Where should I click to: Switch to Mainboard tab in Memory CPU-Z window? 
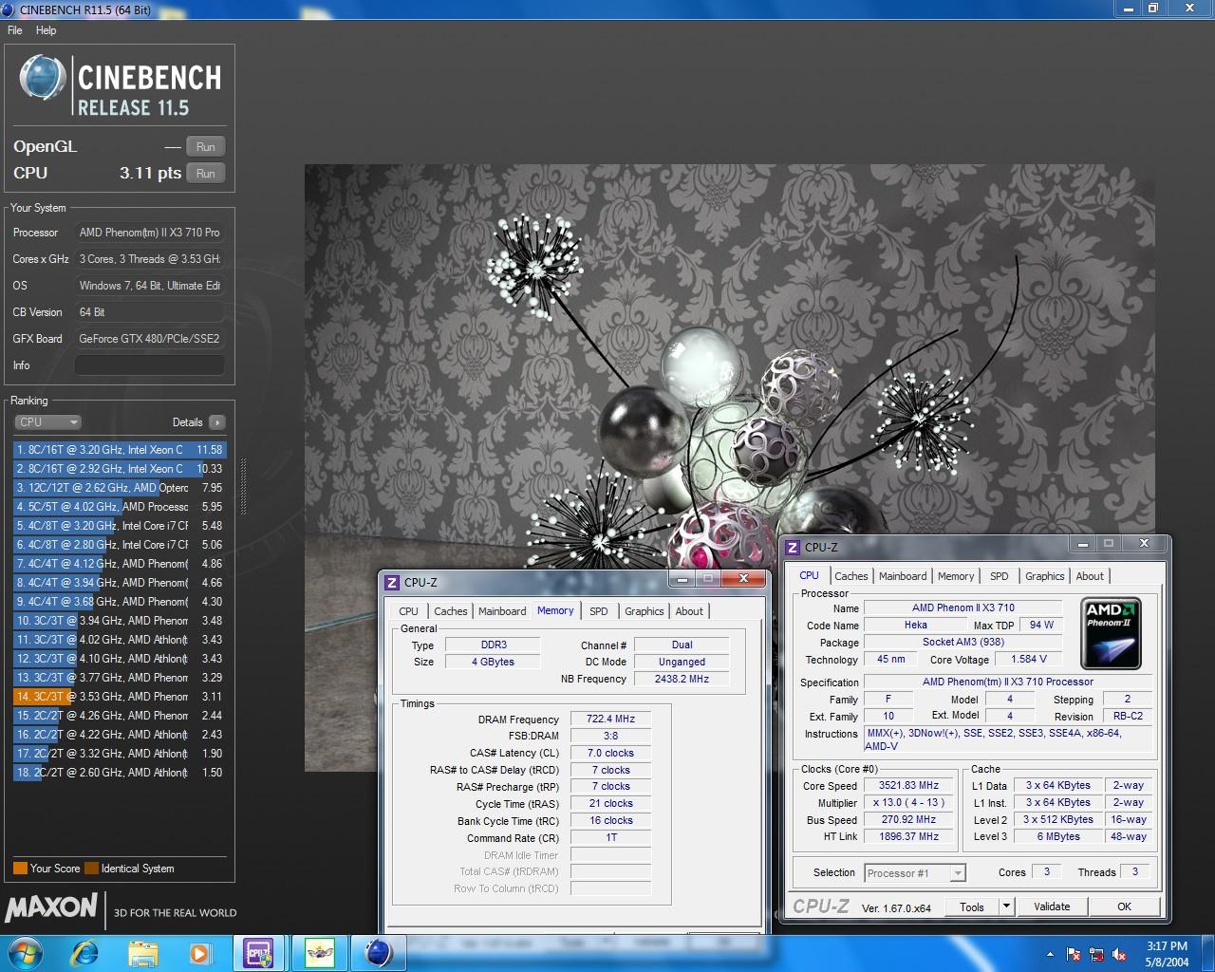coord(502,611)
